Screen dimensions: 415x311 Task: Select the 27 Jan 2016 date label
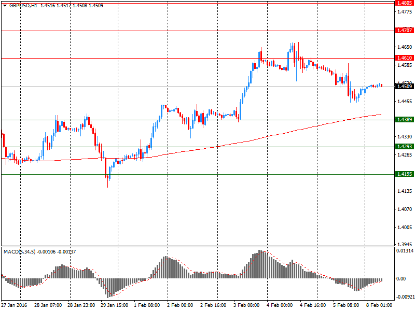[x=14, y=305]
